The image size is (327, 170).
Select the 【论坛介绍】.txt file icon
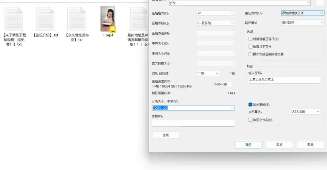[x=45, y=19]
